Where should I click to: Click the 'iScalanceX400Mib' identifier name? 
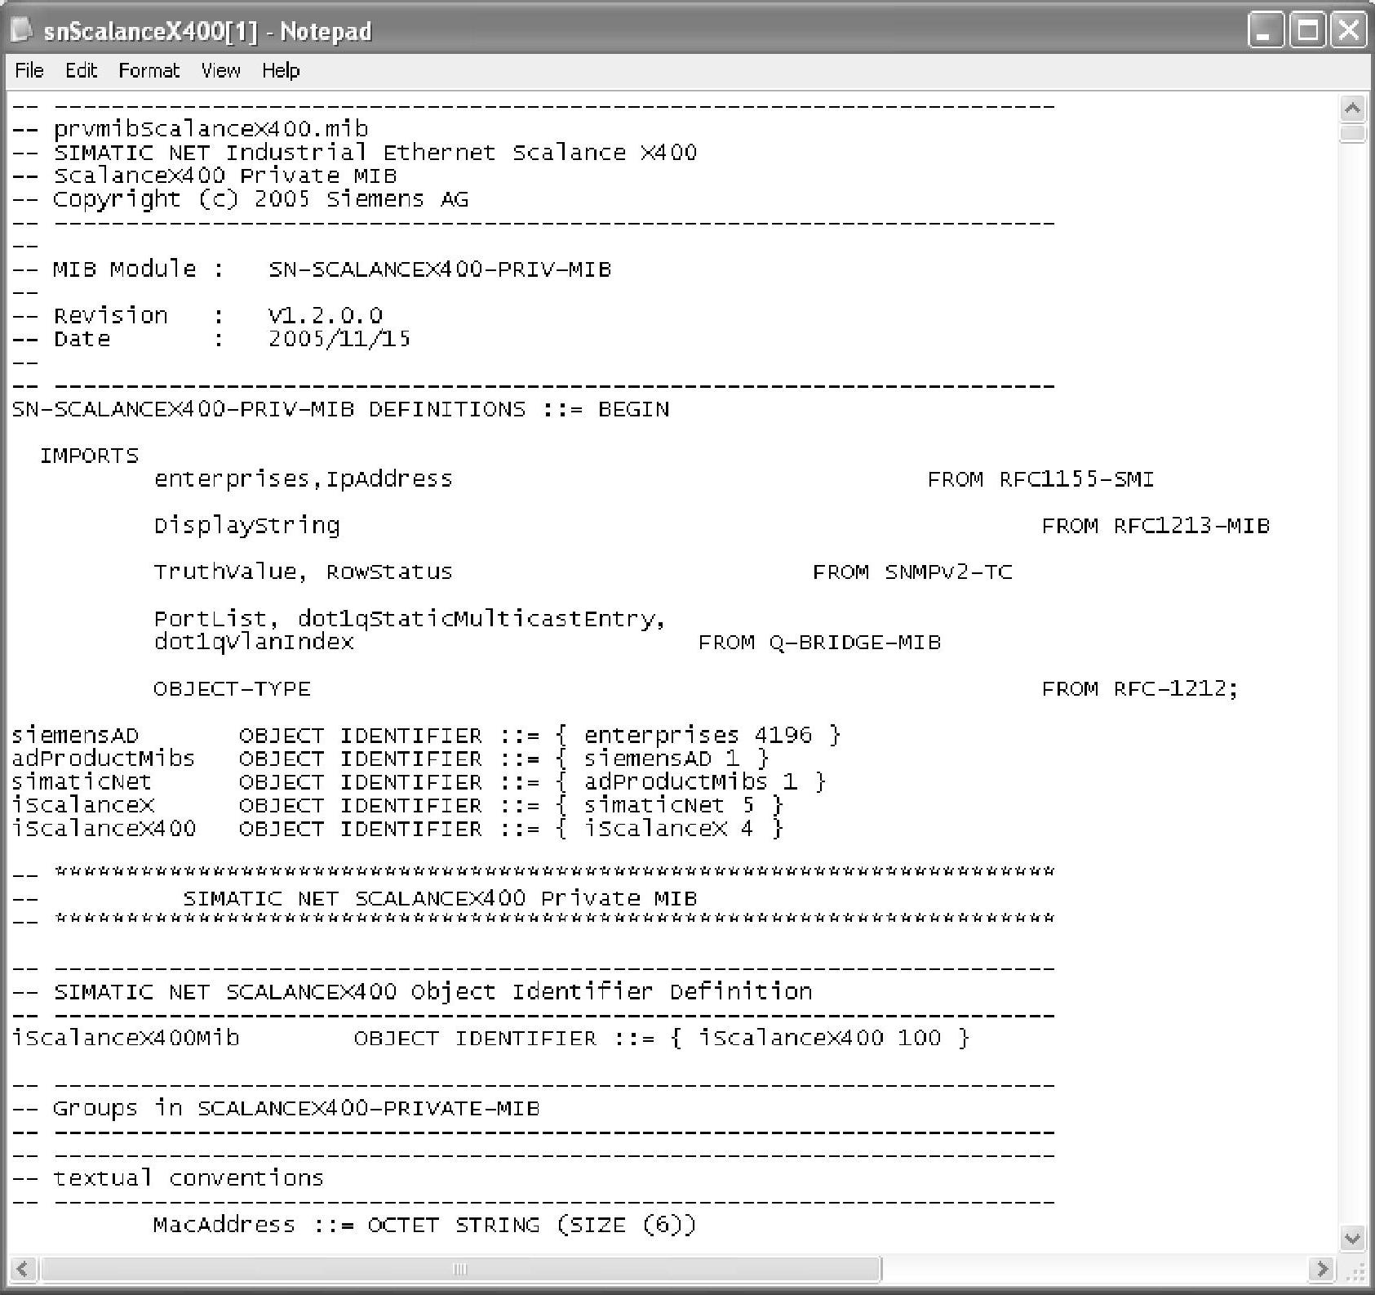126,1039
